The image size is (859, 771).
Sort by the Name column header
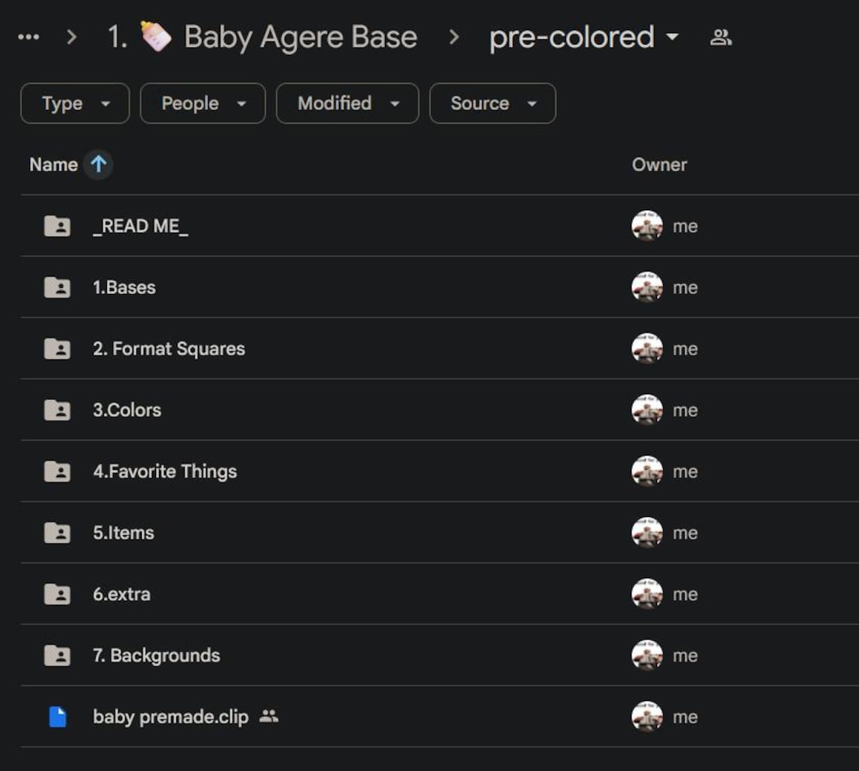53,164
